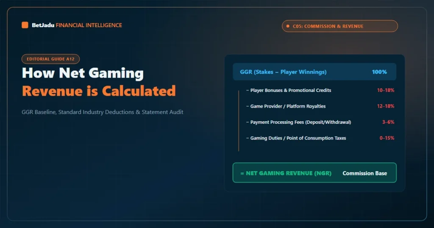Click the 10–18% bonus deduction value
Image resolution: width=434 pixels, height=228 pixels.
tap(386, 90)
